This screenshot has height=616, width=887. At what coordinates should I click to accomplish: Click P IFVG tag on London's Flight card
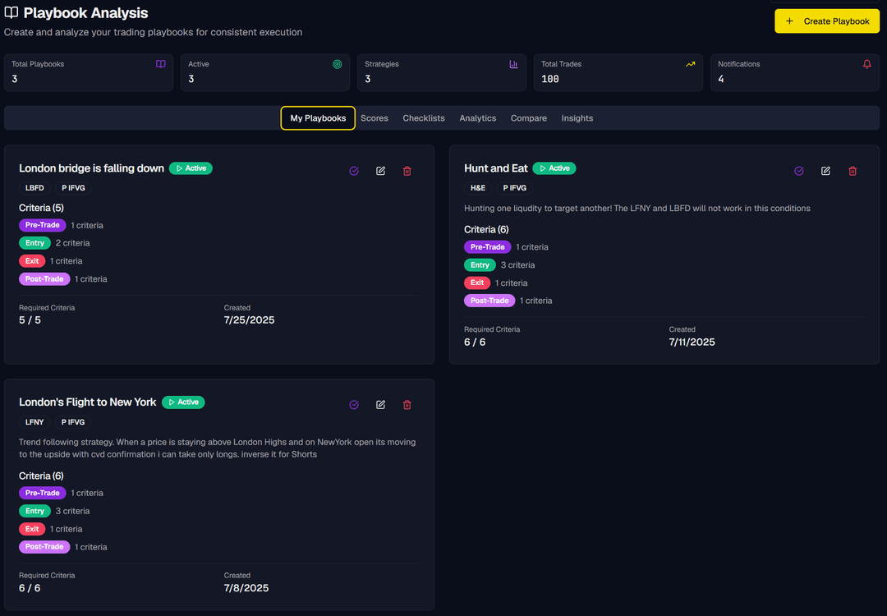click(x=73, y=422)
